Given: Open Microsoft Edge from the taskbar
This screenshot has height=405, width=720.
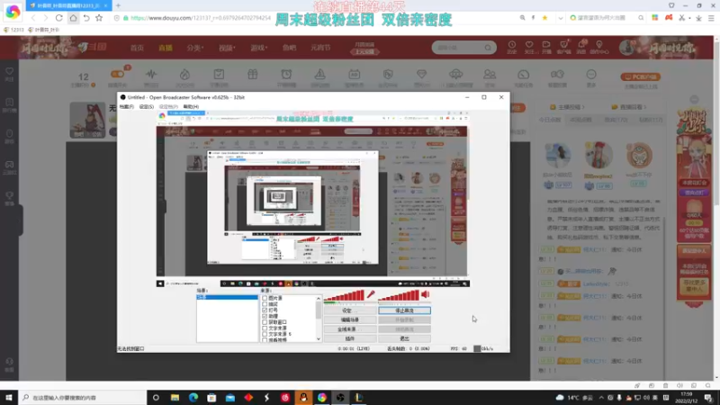Looking at the screenshot, I should point(193,397).
